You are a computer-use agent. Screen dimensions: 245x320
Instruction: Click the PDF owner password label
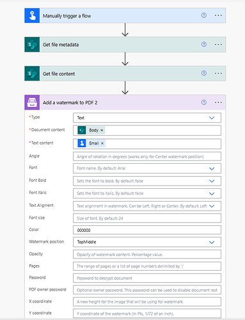[47, 289]
